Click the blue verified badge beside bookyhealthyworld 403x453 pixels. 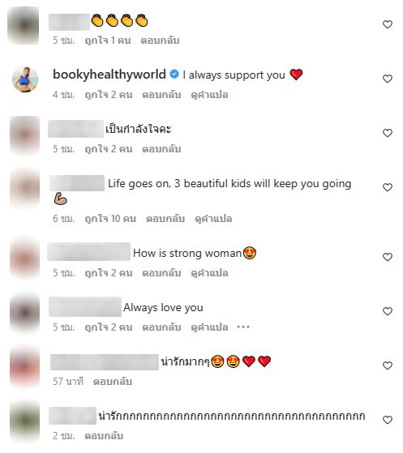pos(174,75)
